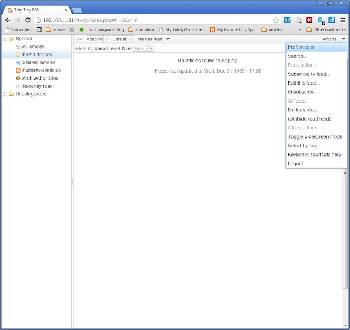Click the Select All link

click(x=90, y=49)
